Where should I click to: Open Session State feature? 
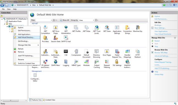56,39
